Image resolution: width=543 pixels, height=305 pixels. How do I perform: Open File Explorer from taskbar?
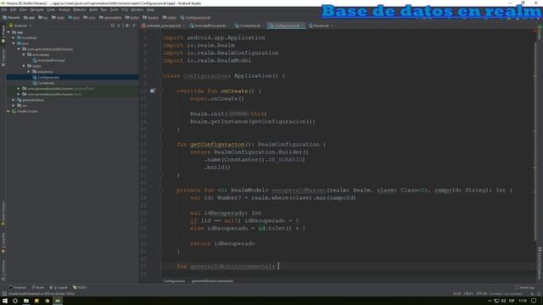click(26, 301)
